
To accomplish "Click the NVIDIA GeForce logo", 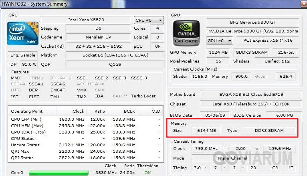I will point(186,33).
